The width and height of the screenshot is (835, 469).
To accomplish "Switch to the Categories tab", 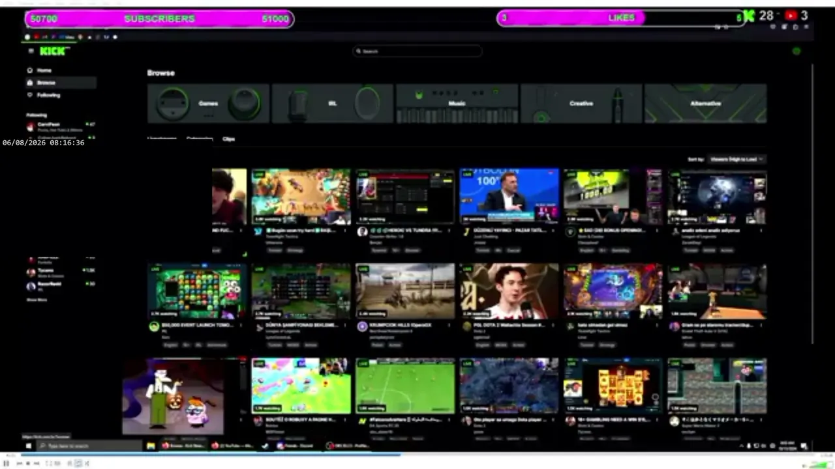I will pyautogui.click(x=199, y=139).
